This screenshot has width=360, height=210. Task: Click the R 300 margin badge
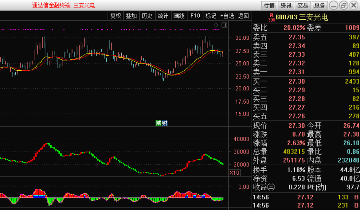(x=271, y=18)
